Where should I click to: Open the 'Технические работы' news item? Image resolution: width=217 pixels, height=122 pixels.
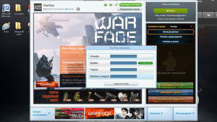point(73,80)
